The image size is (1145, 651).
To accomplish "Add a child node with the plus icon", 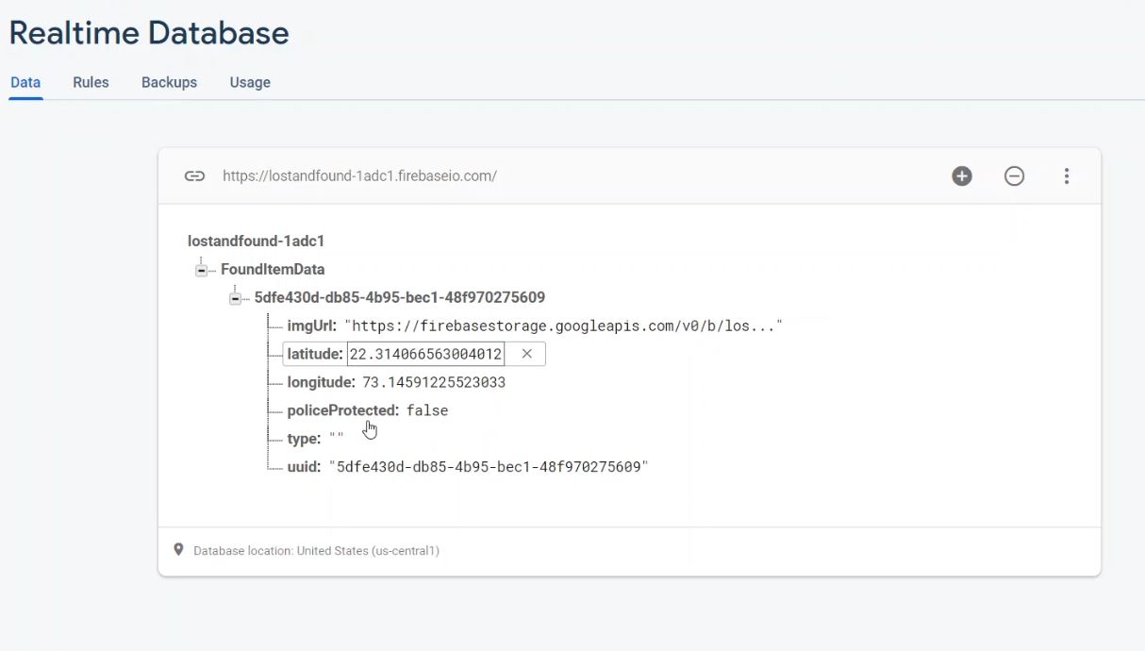I will coord(962,175).
